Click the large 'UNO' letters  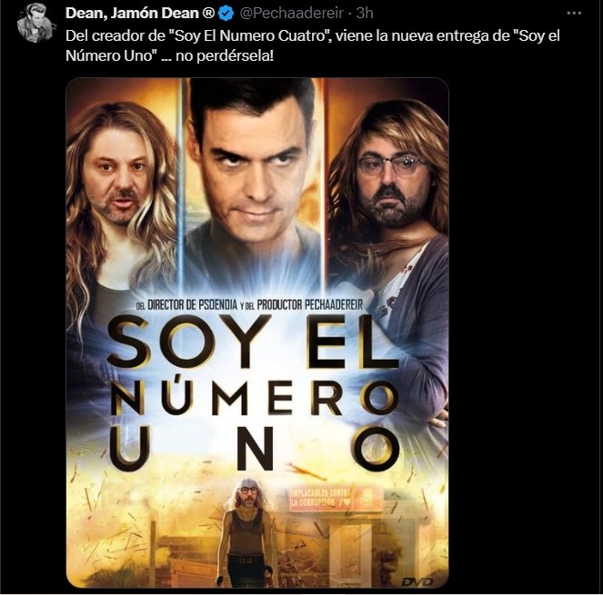tap(254, 448)
